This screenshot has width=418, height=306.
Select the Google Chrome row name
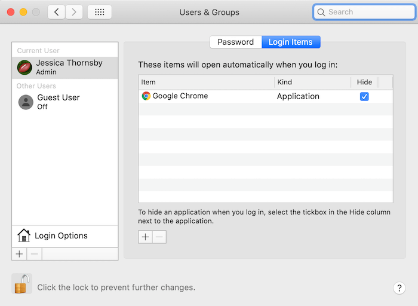[x=180, y=96]
